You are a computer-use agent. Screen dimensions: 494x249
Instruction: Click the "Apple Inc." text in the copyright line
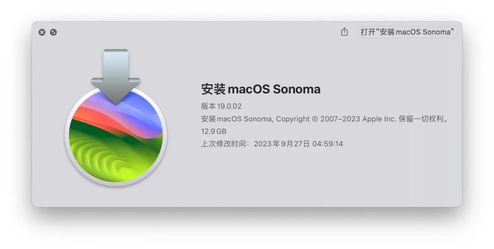[379, 119]
